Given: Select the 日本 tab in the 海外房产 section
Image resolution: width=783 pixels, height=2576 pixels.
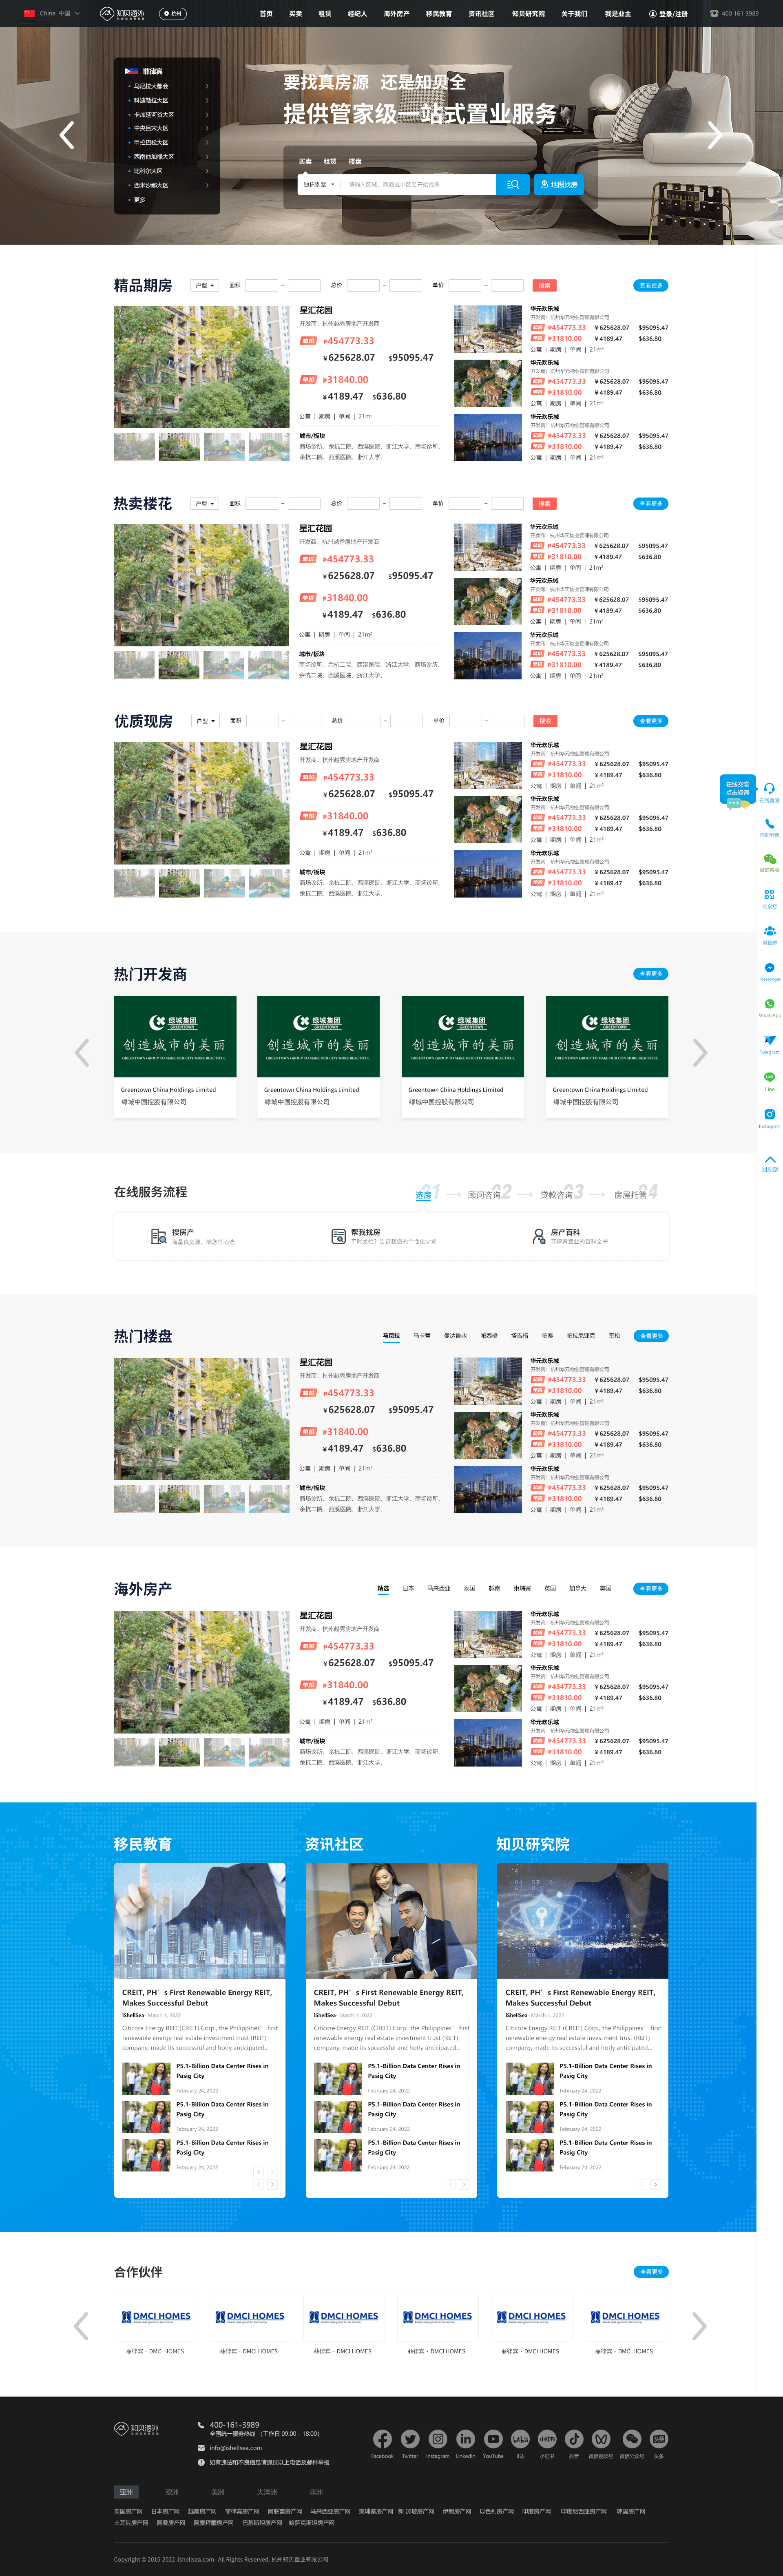Looking at the screenshot, I should [408, 1588].
